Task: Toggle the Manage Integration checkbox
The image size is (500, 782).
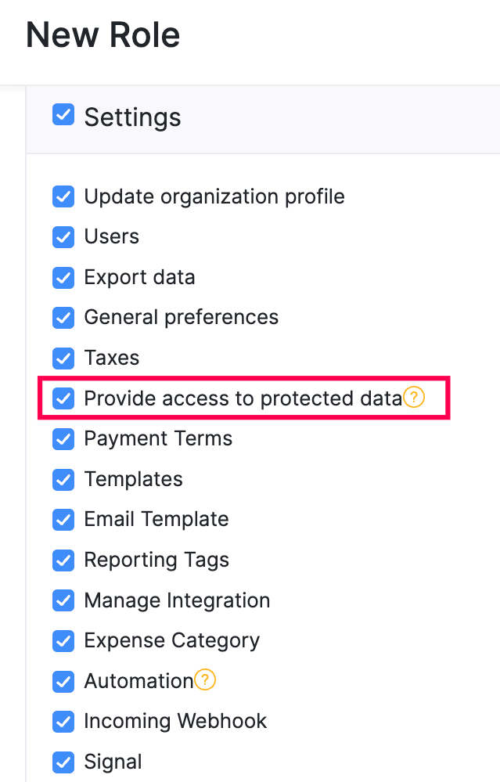Action: coord(63,600)
